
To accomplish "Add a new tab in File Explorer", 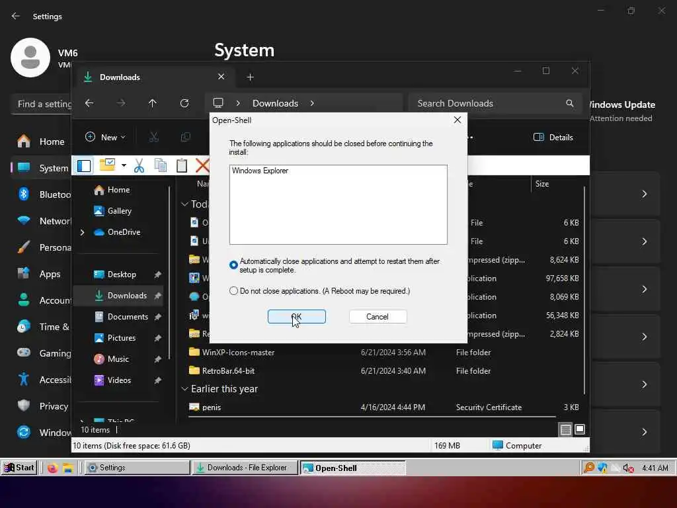I will tap(250, 77).
